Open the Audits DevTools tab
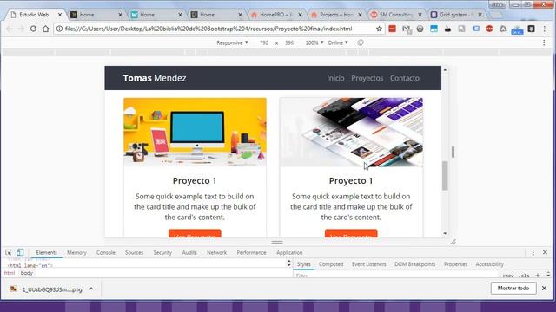Viewport: 556px width, 312px height. [189, 252]
